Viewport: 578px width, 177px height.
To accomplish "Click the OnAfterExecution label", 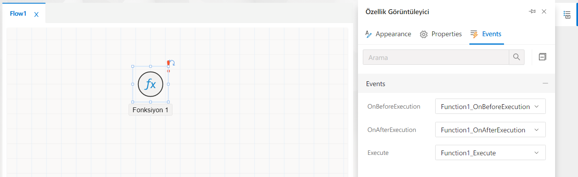I will point(392,130).
